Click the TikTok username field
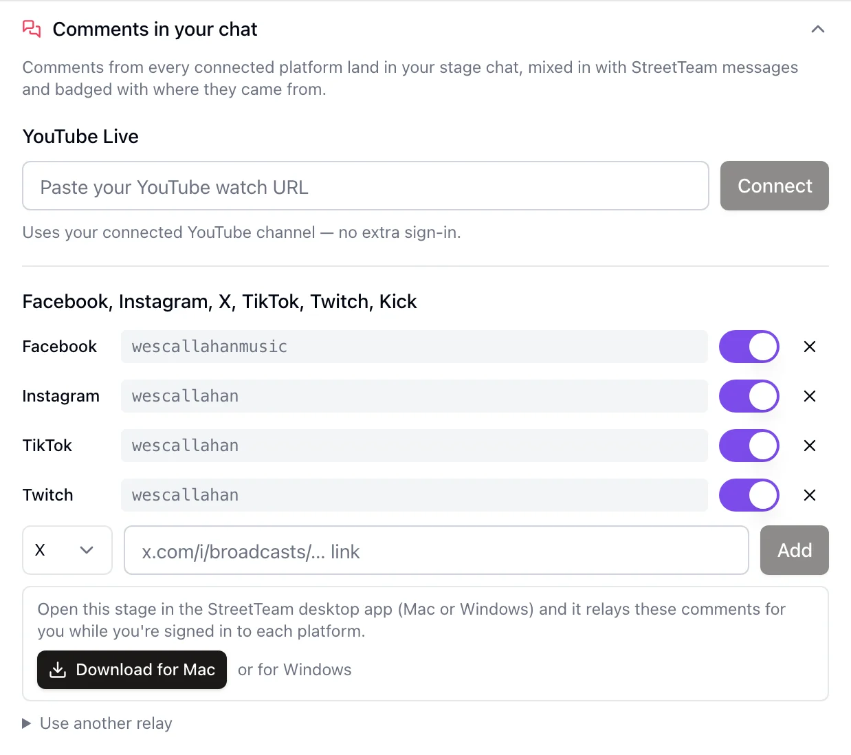Image resolution: width=851 pixels, height=755 pixels. (x=415, y=446)
